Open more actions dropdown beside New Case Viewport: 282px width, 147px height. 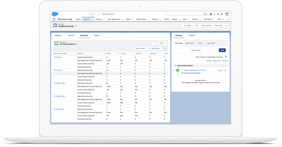coord(226,26)
